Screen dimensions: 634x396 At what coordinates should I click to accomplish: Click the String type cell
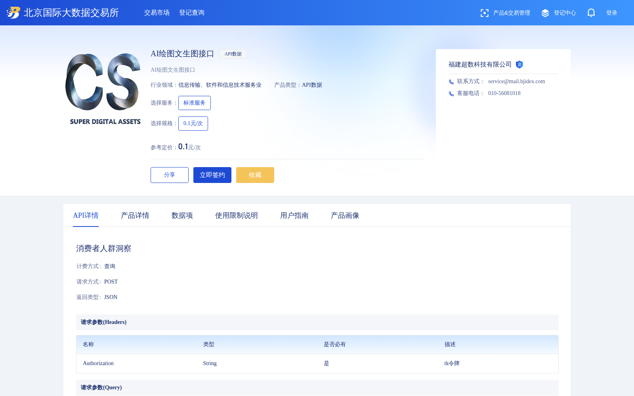[210, 364]
